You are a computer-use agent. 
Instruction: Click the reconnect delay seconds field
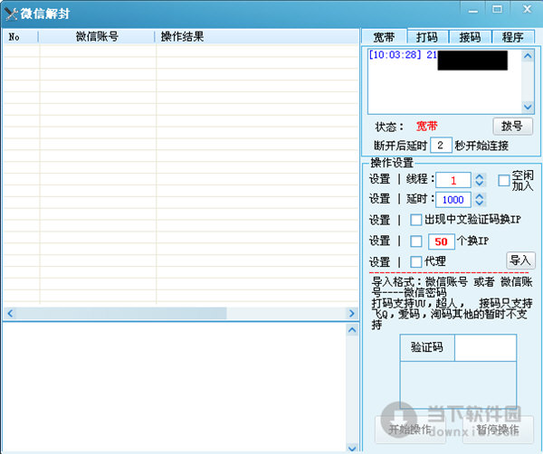[x=441, y=145]
